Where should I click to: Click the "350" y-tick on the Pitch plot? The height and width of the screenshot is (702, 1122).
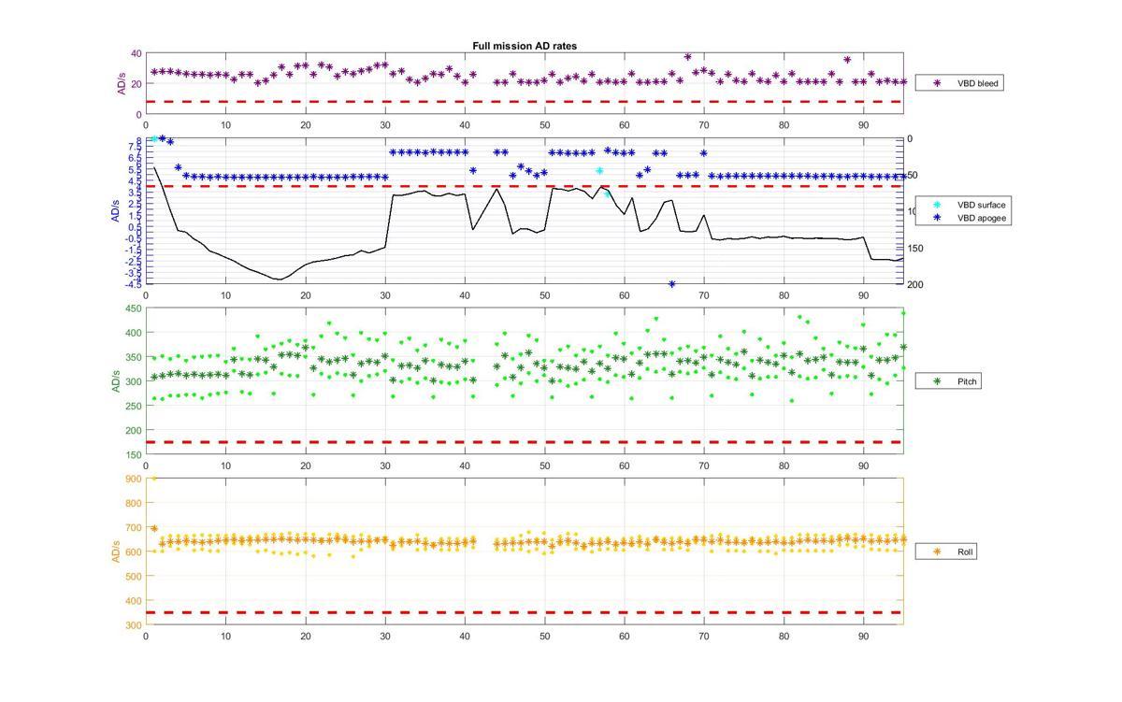click(x=134, y=357)
